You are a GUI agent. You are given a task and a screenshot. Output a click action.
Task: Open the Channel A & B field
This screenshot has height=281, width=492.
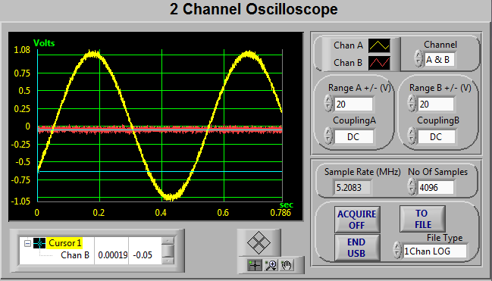(439, 60)
